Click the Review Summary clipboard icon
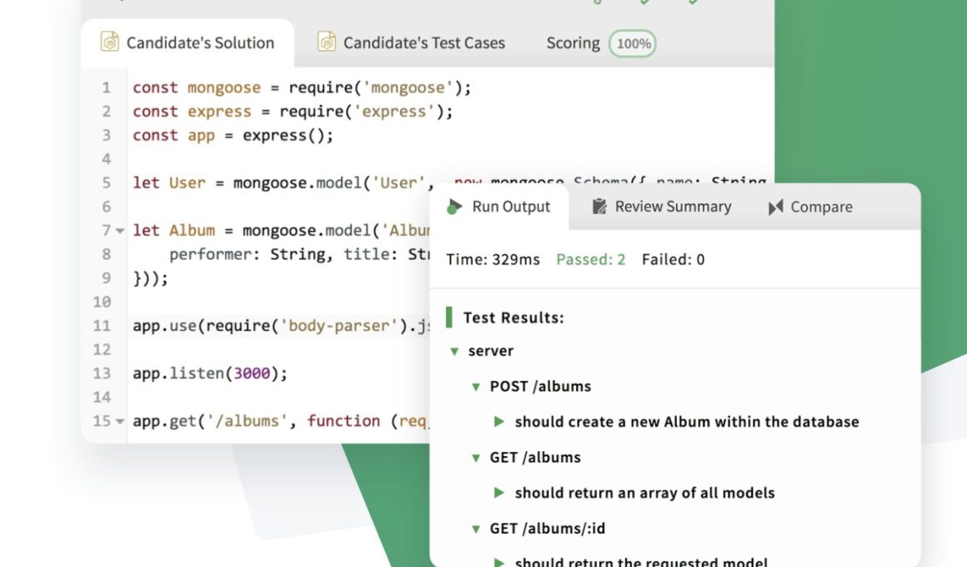967x567 pixels. click(599, 206)
